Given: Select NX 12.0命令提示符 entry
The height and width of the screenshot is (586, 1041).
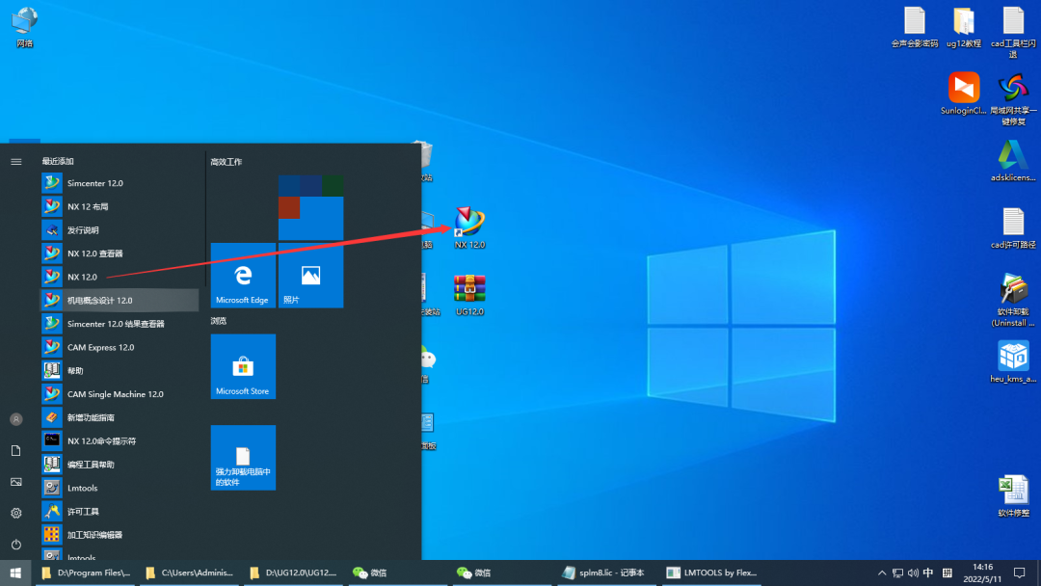Looking at the screenshot, I should (101, 440).
